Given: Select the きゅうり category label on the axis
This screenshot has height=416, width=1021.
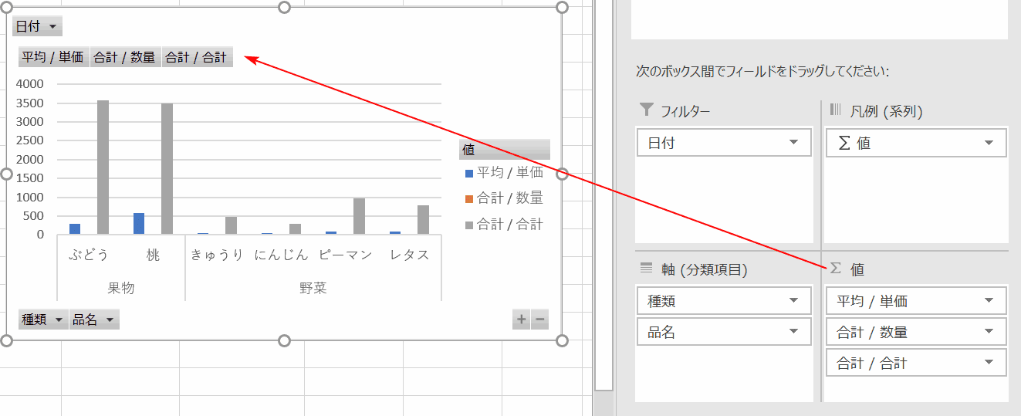Looking at the screenshot, I should (x=218, y=255).
